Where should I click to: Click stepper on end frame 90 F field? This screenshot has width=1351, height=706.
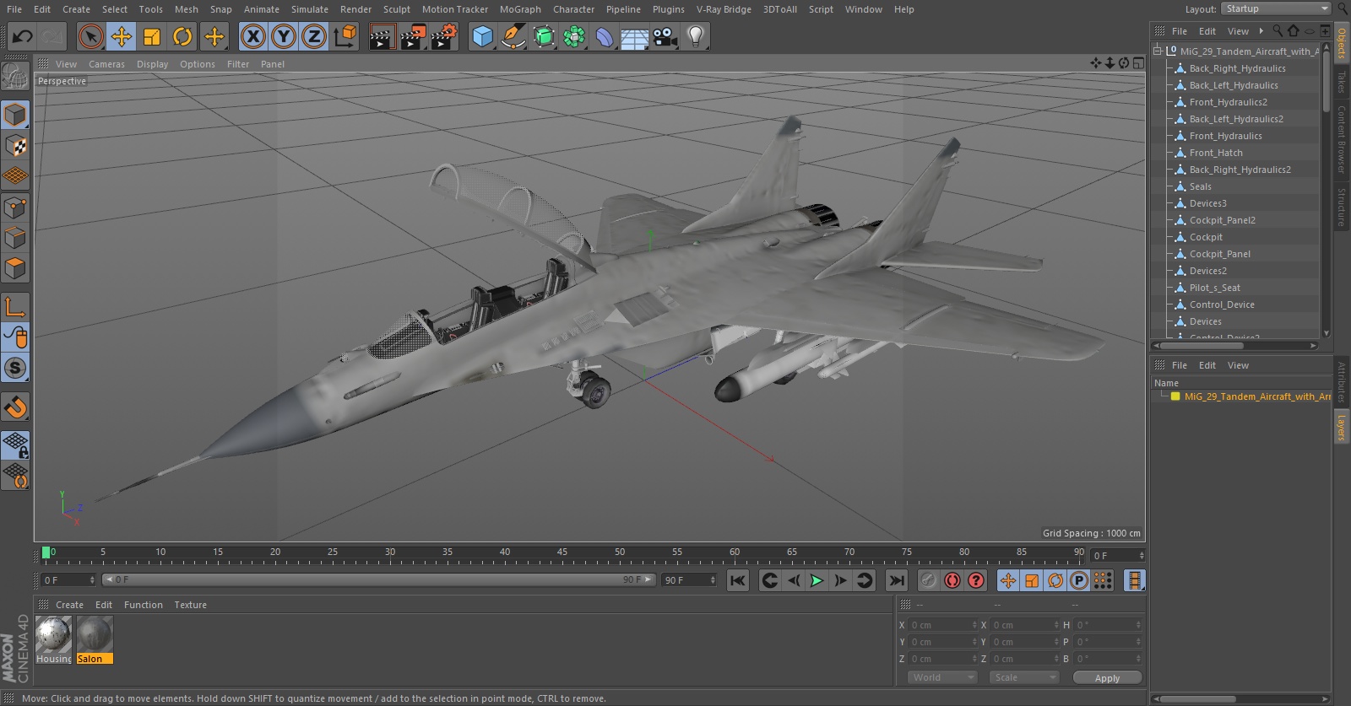pyautogui.click(x=713, y=580)
